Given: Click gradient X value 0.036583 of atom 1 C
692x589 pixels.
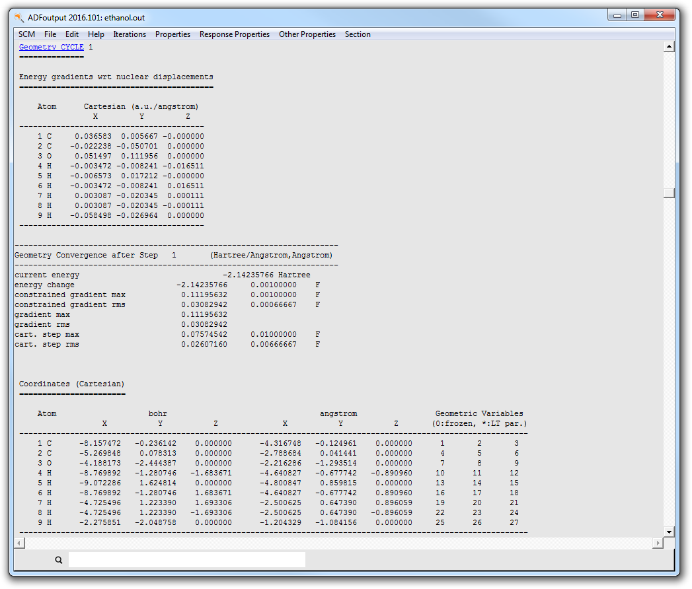Looking at the screenshot, I should 93,136.
